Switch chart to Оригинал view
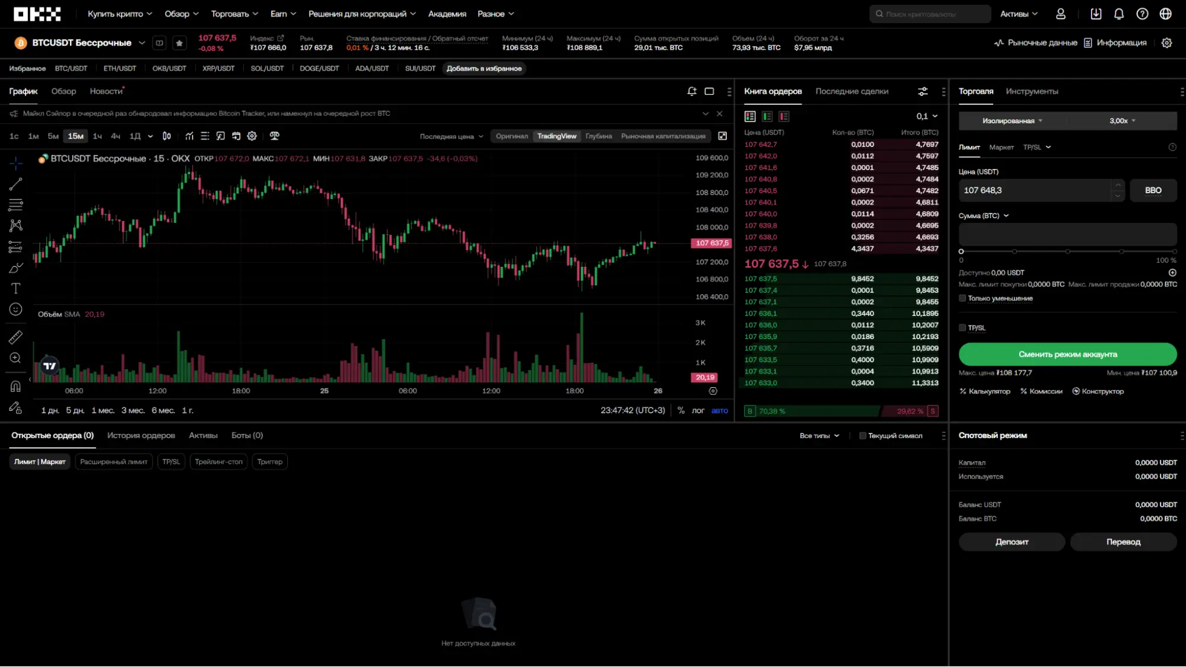1186x667 pixels. (x=512, y=136)
